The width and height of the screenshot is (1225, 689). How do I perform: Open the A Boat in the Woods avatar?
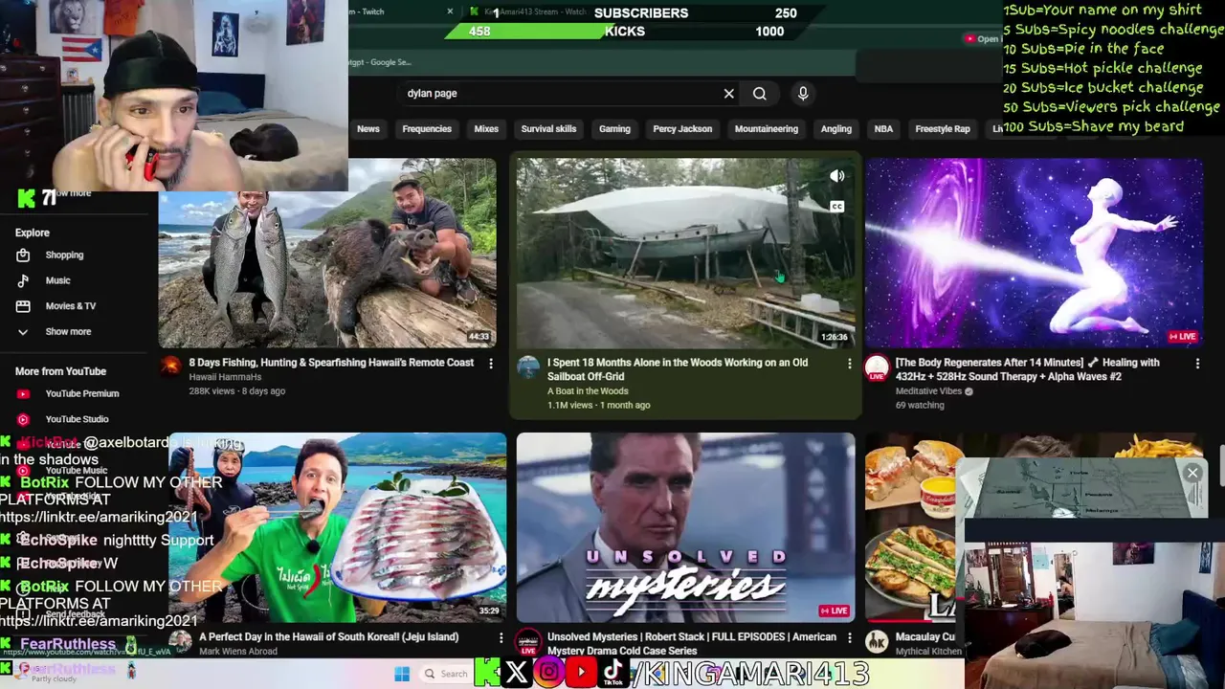[x=528, y=367]
